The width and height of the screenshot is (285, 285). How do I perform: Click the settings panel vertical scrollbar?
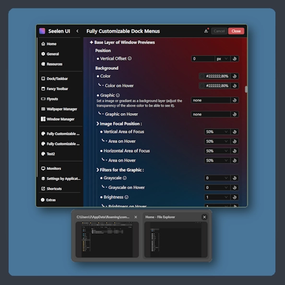(x=246, y=89)
